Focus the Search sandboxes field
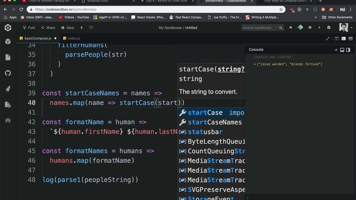This screenshot has height=200, width=356. click(x=260, y=28)
